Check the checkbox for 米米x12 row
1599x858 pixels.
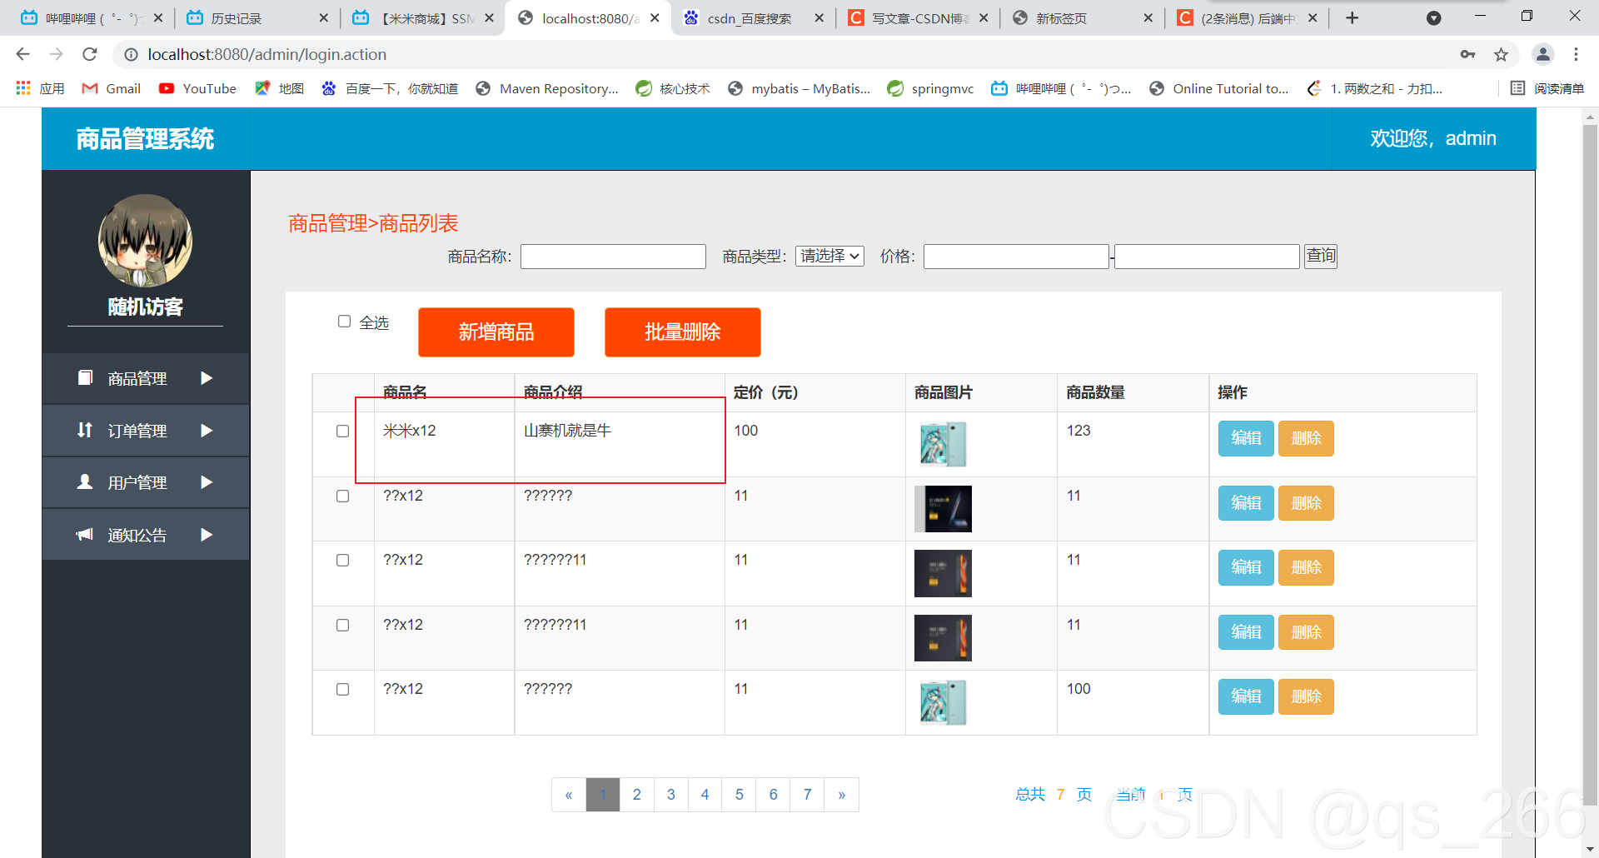tap(342, 431)
